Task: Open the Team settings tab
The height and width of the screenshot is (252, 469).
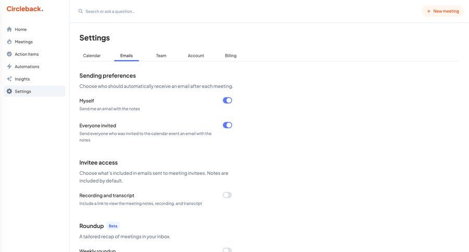Action: coord(161,56)
